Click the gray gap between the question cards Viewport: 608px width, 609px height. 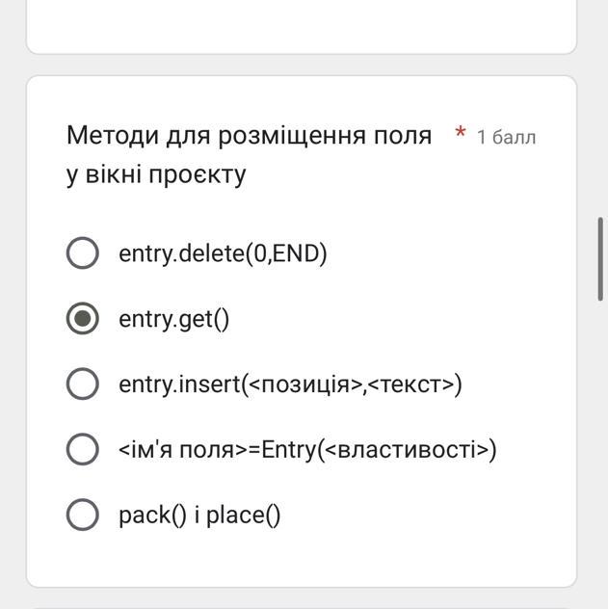301,65
